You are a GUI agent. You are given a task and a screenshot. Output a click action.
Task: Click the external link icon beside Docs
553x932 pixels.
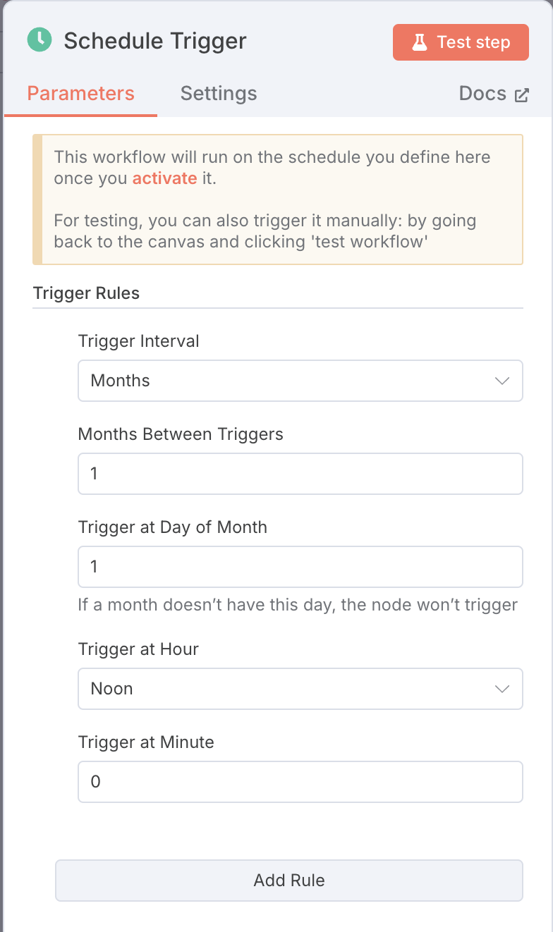[x=522, y=95]
